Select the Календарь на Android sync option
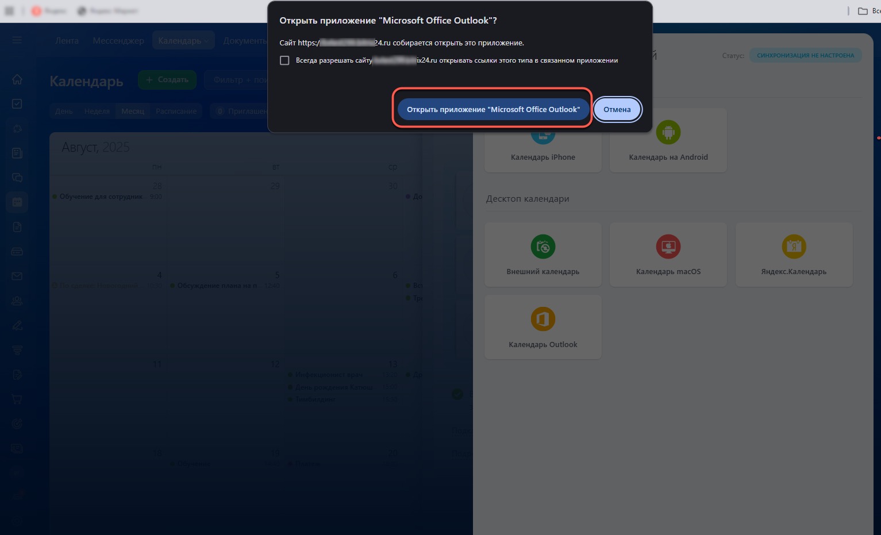The image size is (881, 535). (668, 140)
